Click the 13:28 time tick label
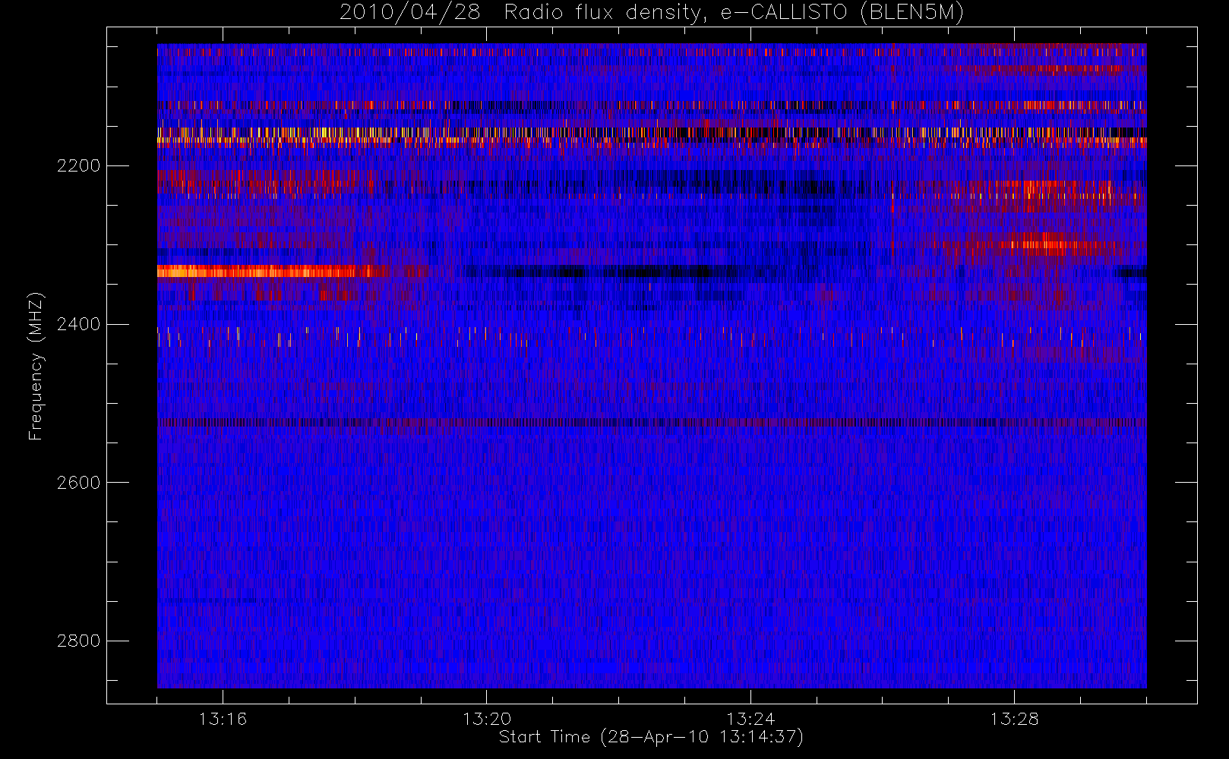Viewport: 1229px width, 759px height. pos(1014,719)
